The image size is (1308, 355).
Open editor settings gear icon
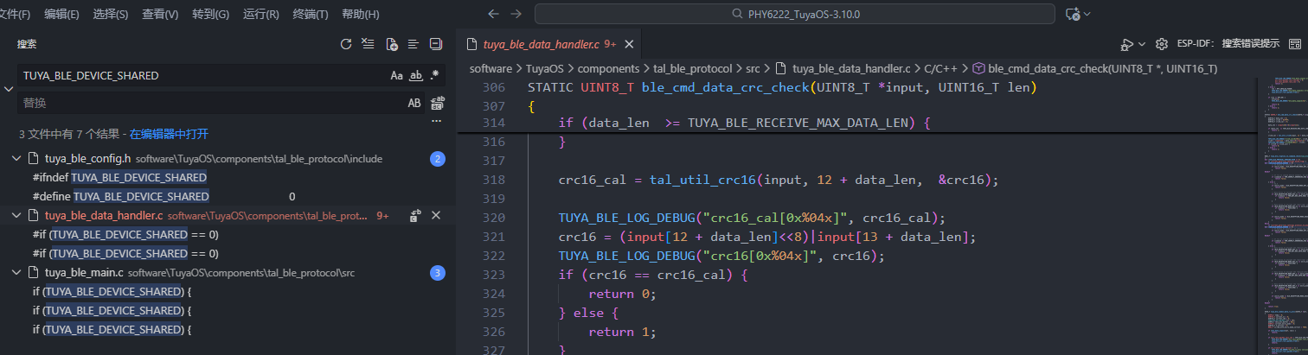(1162, 44)
